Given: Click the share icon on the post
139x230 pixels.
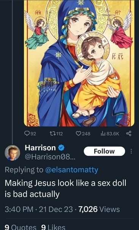Looking at the screenshot, I should coord(129,134).
